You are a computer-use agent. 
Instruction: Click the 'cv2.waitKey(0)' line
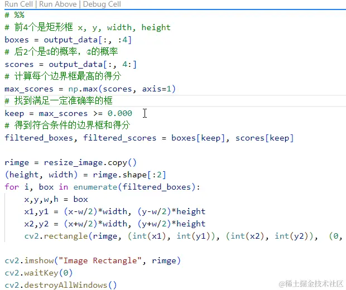[39, 273]
